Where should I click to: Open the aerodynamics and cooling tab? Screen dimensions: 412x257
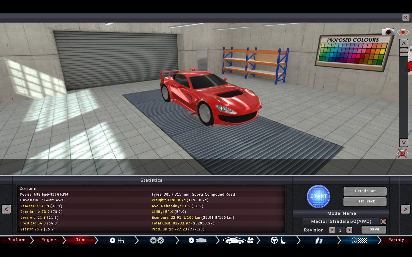pyautogui.click(x=238, y=240)
